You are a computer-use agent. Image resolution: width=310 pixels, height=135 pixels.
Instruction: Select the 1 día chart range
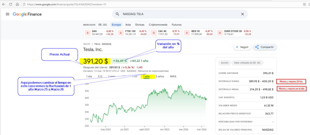[x=89, y=77]
